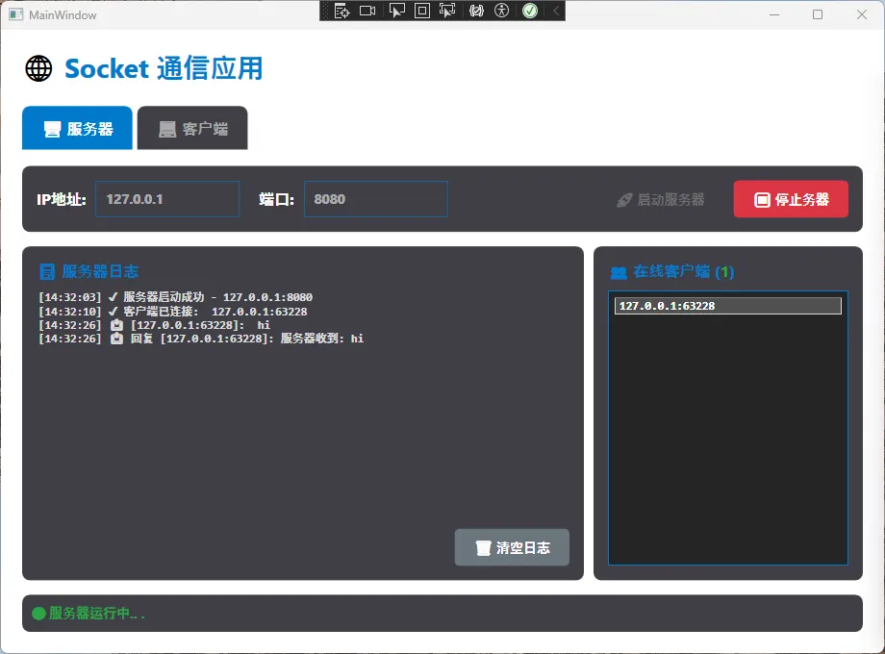The image size is (885, 654).
Task: Click the 端口 input field showing 8080
Action: [x=375, y=199]
